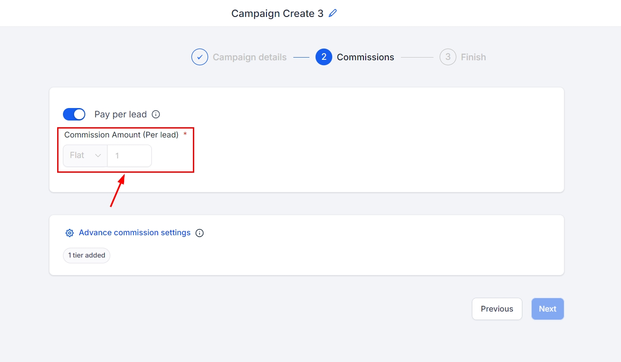Show info about Pay per lead
The image size is (621, 362).
156,114
